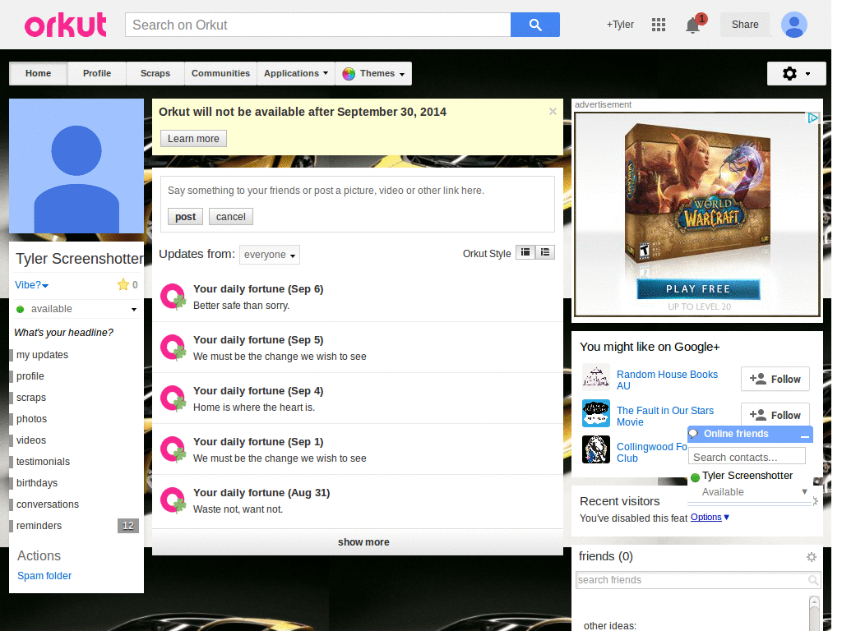Click the cancel button

point(231,217)
